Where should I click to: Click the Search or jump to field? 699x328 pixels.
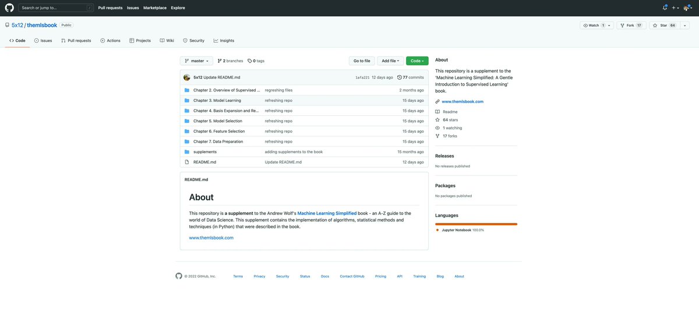(x=57, y=8)
